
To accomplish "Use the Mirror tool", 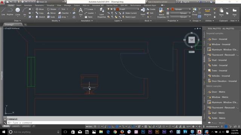I will tap(51, 13).
